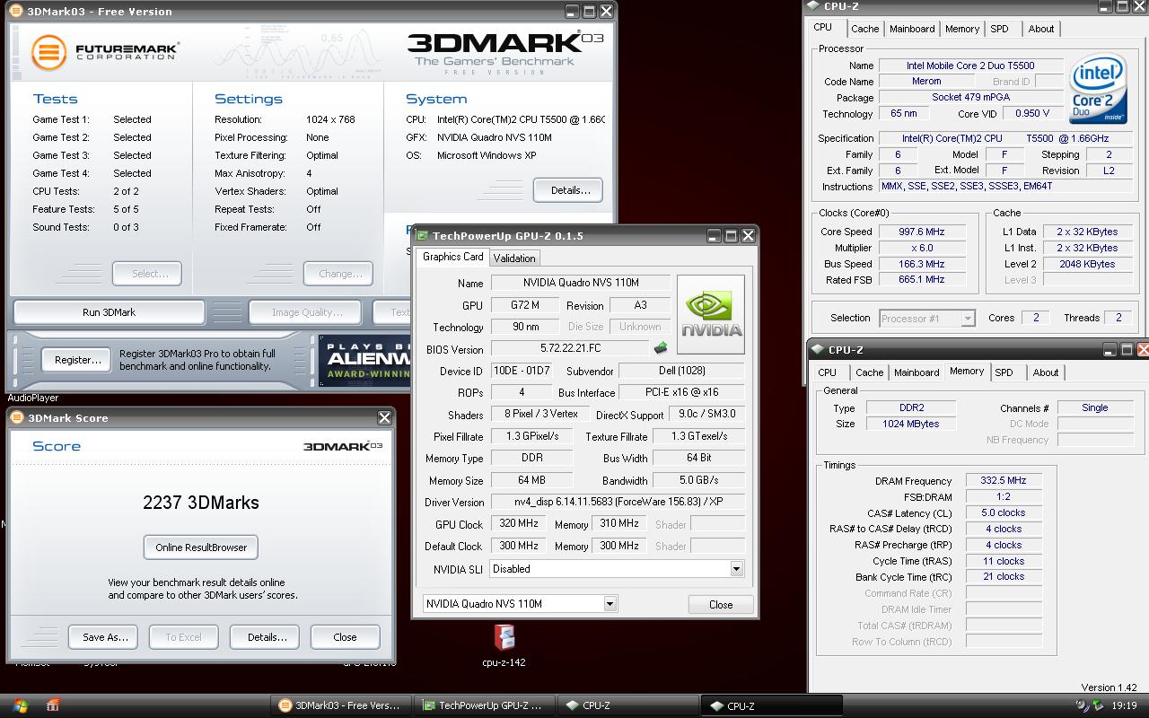Switch to 3DMark03 taskbar button

pyautogui.click(x=341, y=705)
